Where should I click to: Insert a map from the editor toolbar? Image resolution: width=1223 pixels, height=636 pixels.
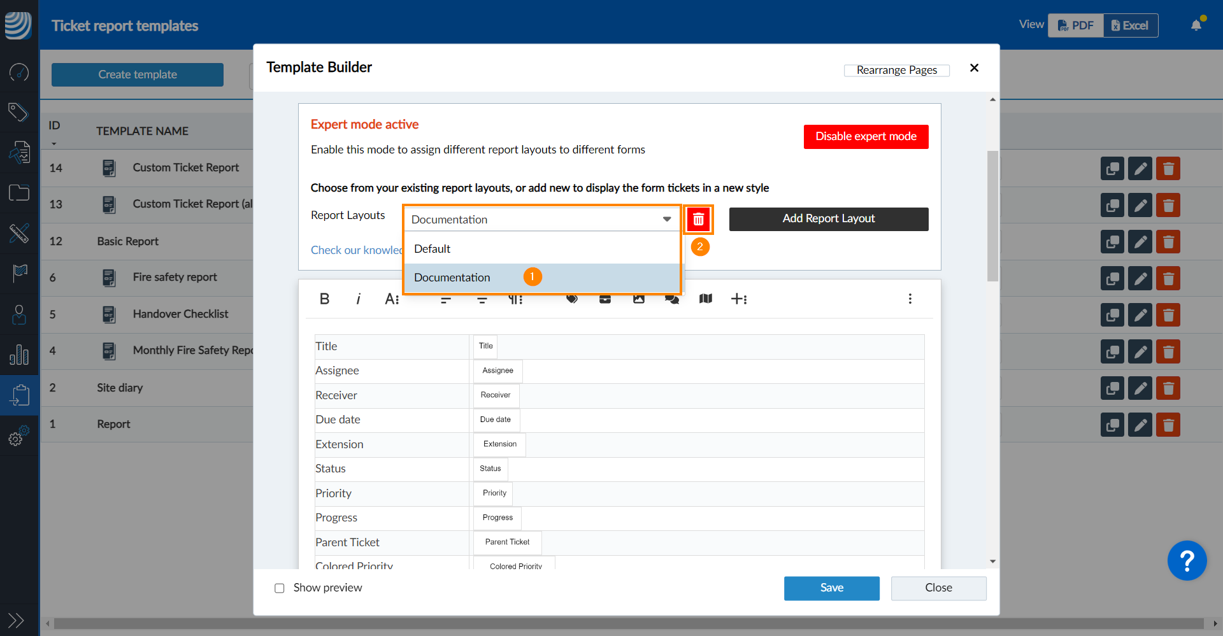point(705,299)
